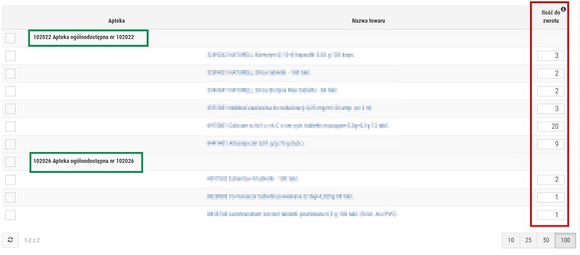Show 50 rows per page
The width and height of the screenshot is (580, 255).
[546, 240]
